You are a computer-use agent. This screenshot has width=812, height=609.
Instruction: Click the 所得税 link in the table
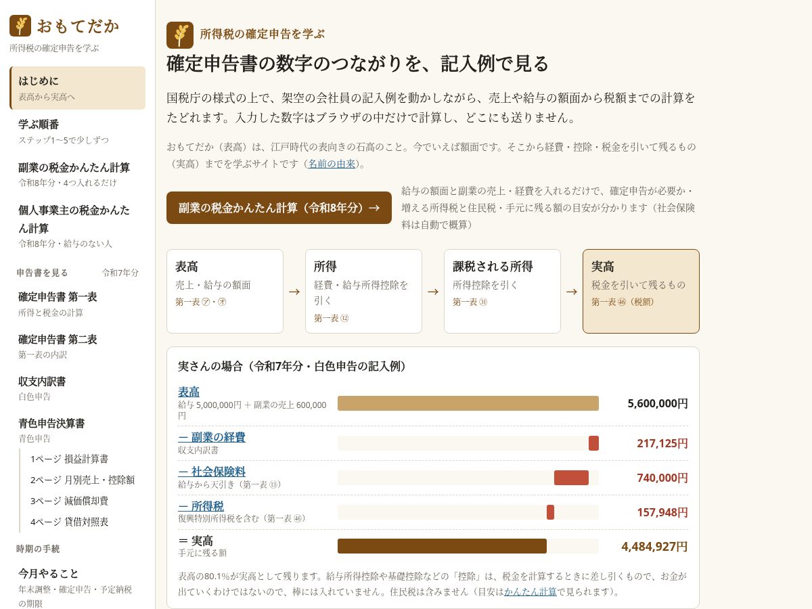pyautogui.click(x=201, y=506)
